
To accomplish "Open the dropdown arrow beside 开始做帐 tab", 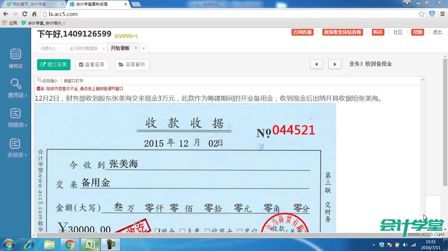I will (x=144, y=48).
